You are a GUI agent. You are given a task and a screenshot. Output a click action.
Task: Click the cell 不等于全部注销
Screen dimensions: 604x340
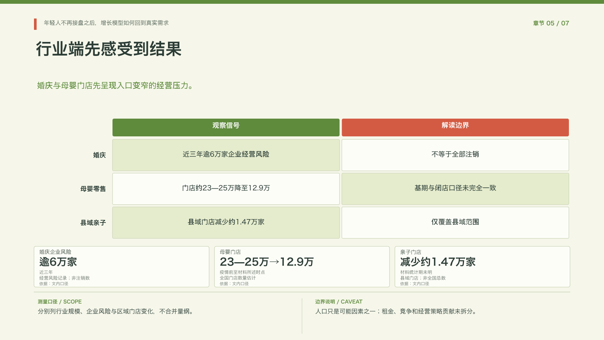click(x=455, y=155)
